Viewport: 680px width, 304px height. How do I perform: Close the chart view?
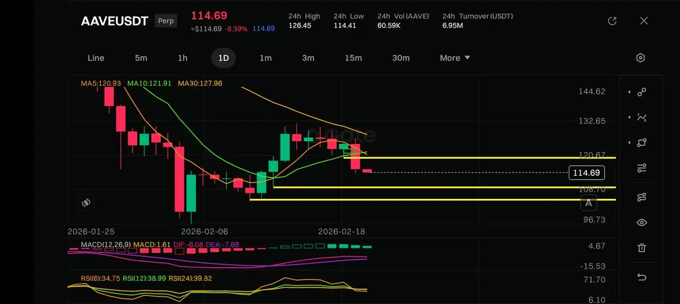tap(644, 21)
